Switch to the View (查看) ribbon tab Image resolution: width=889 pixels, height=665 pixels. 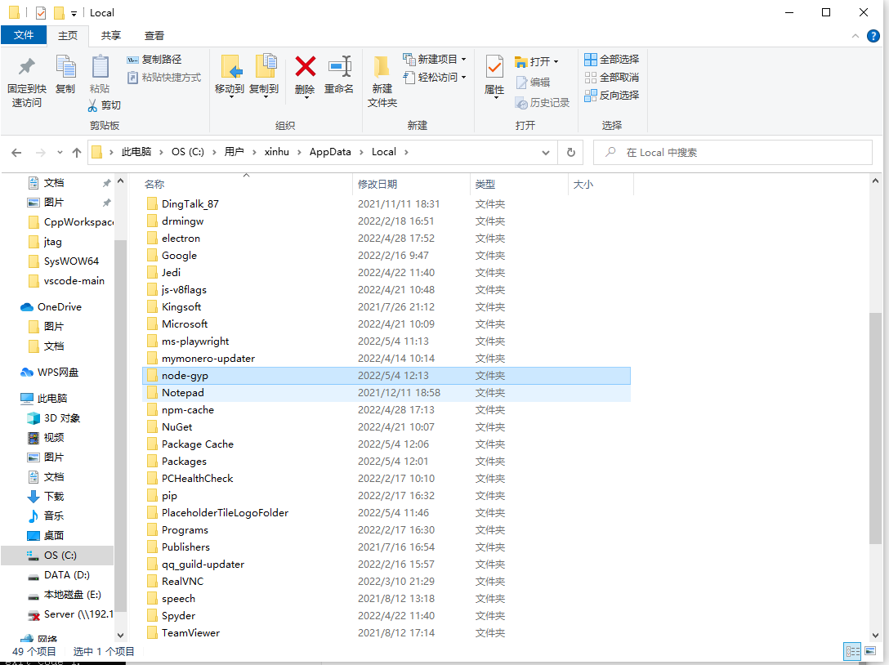[x=154, y=36]
